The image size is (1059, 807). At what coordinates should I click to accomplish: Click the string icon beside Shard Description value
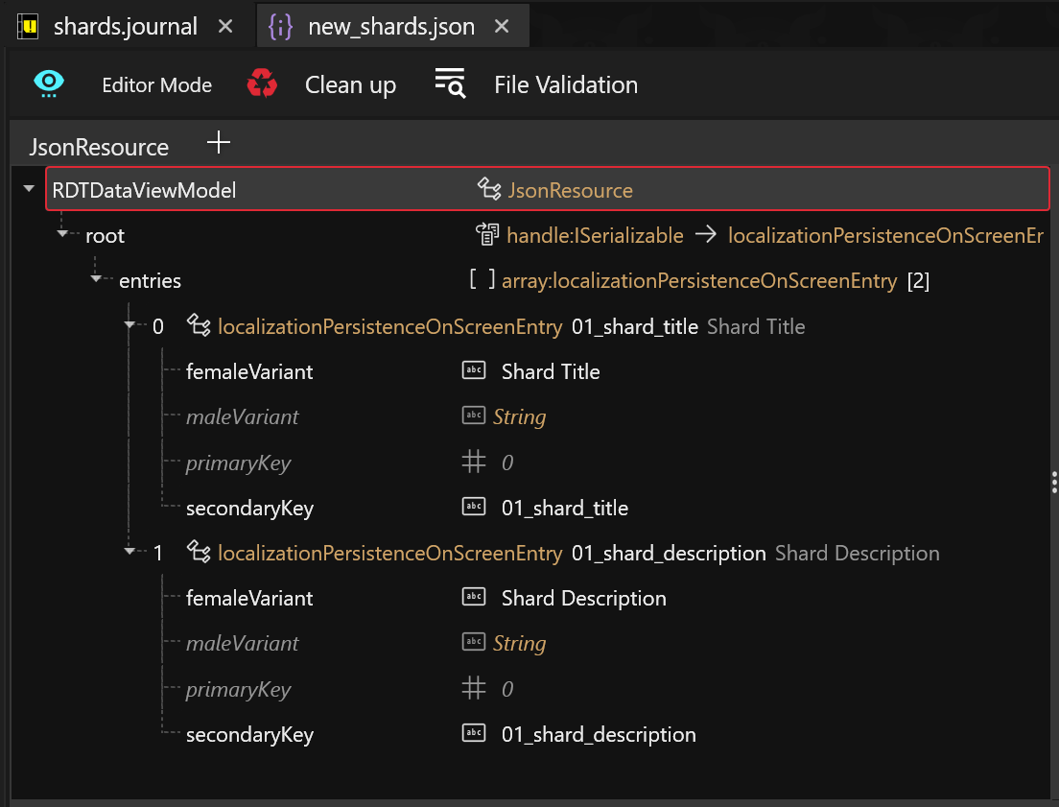click(474, 598)
